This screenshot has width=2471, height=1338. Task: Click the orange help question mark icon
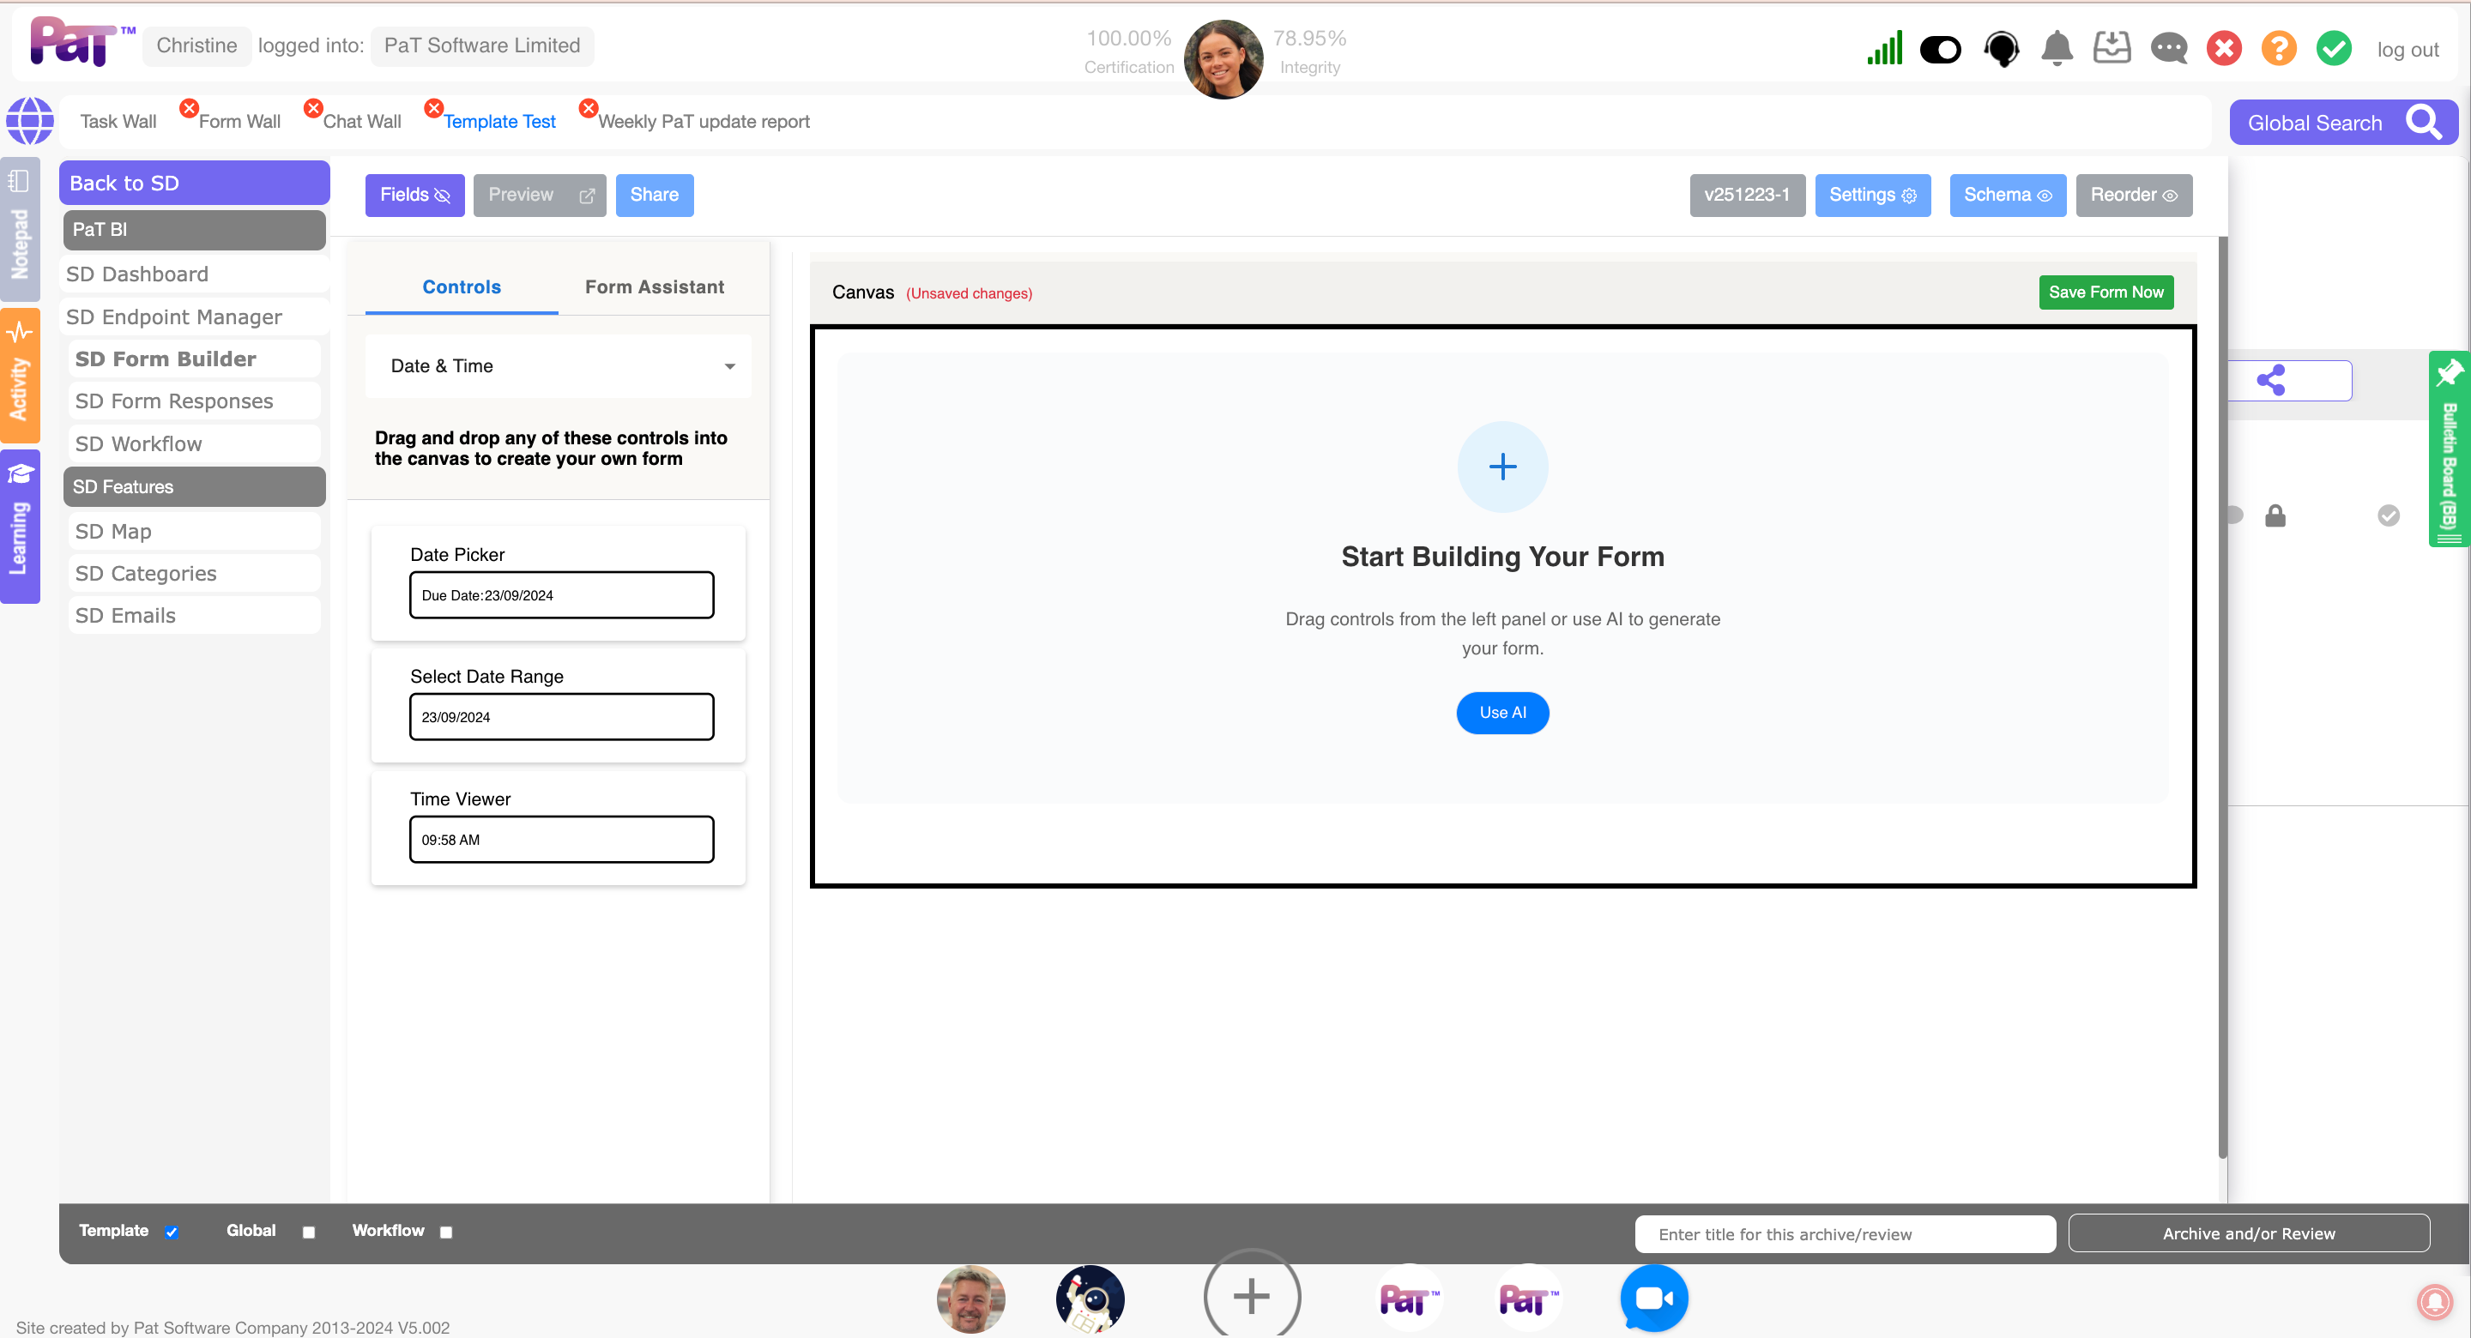click(2278, 48)
